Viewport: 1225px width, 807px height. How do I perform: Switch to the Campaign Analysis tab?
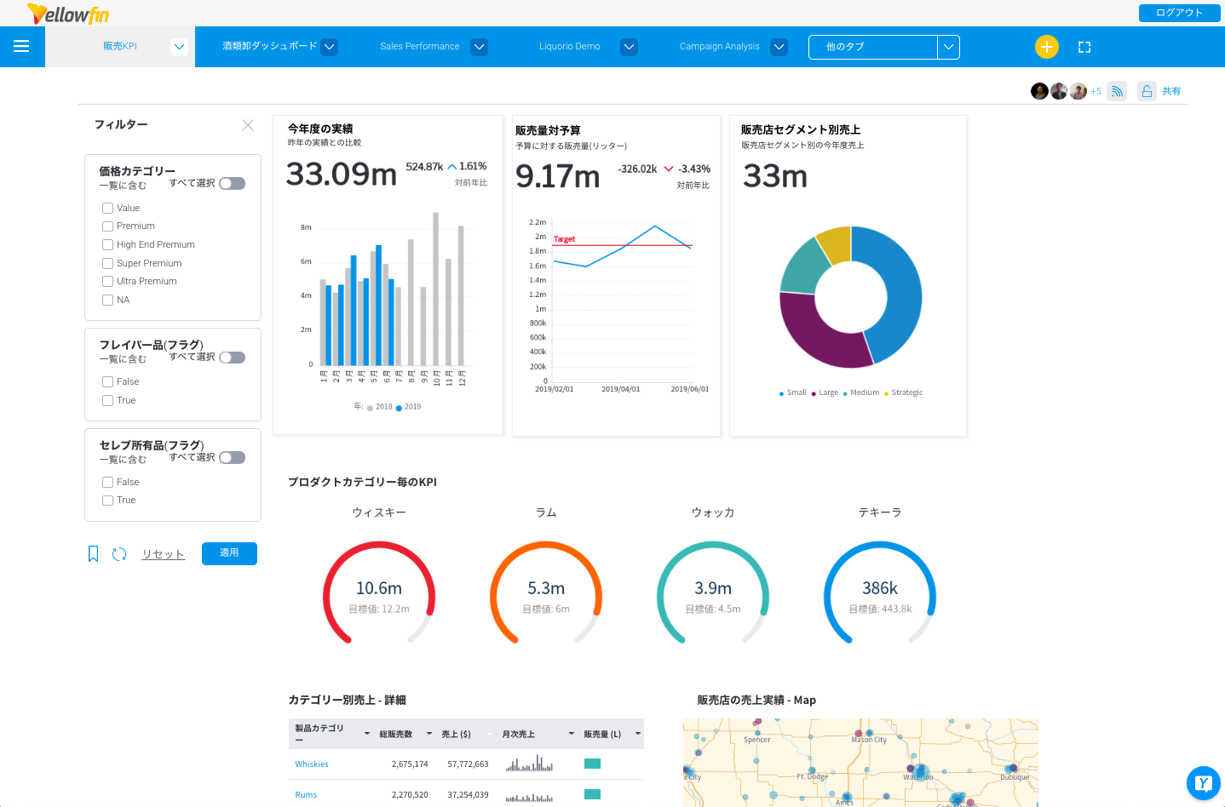point(719,47)
